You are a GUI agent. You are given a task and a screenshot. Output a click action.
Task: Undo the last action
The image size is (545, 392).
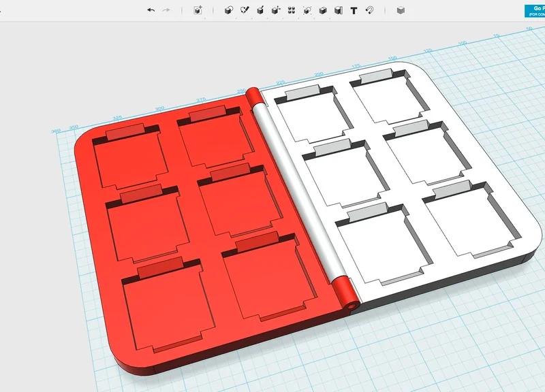(151, 10)
